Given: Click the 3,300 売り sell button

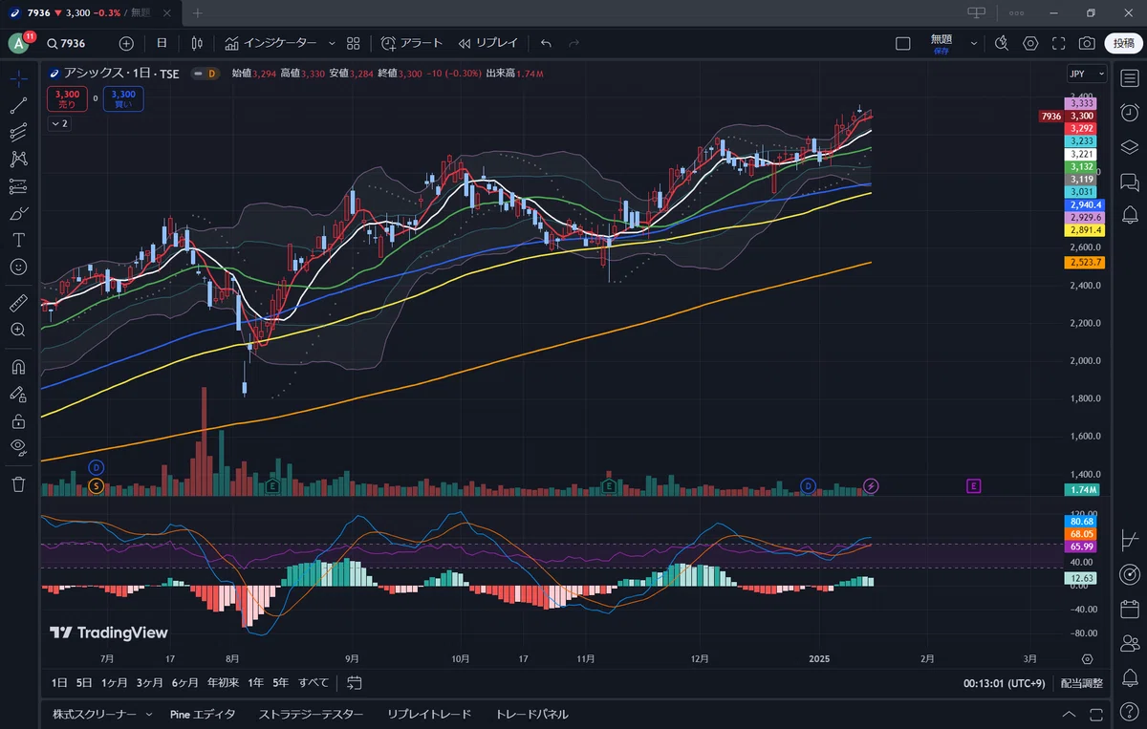Looking at the screenshot, I should point(68,99).
